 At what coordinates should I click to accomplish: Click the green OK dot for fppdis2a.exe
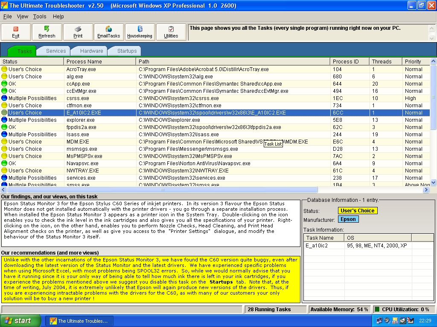4,127
